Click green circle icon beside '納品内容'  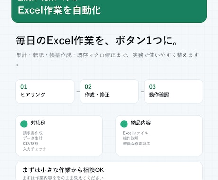point(124,124)
